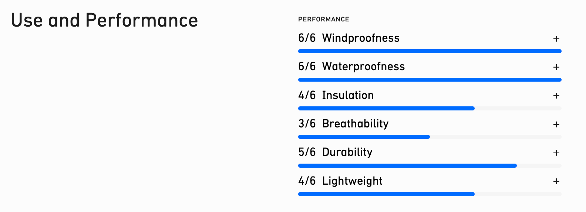Image resolution: width=586 pixels, height=212 pixels.
Task: Click the Windproofness rating bar
Action: coord(430,51)
